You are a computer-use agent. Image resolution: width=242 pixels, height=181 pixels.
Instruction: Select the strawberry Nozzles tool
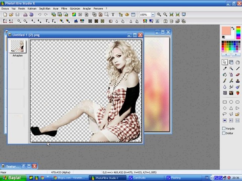[237, 93]
